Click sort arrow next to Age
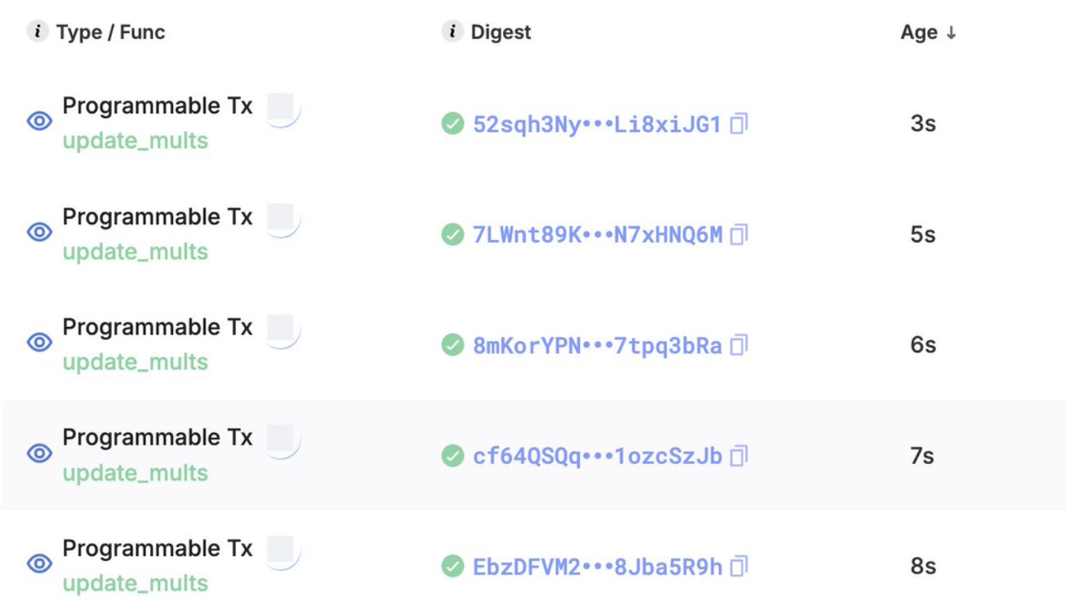 (x=950, y=33)
